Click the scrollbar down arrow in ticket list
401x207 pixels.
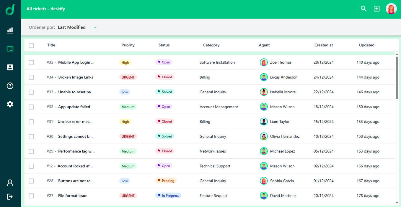point(397,203)
